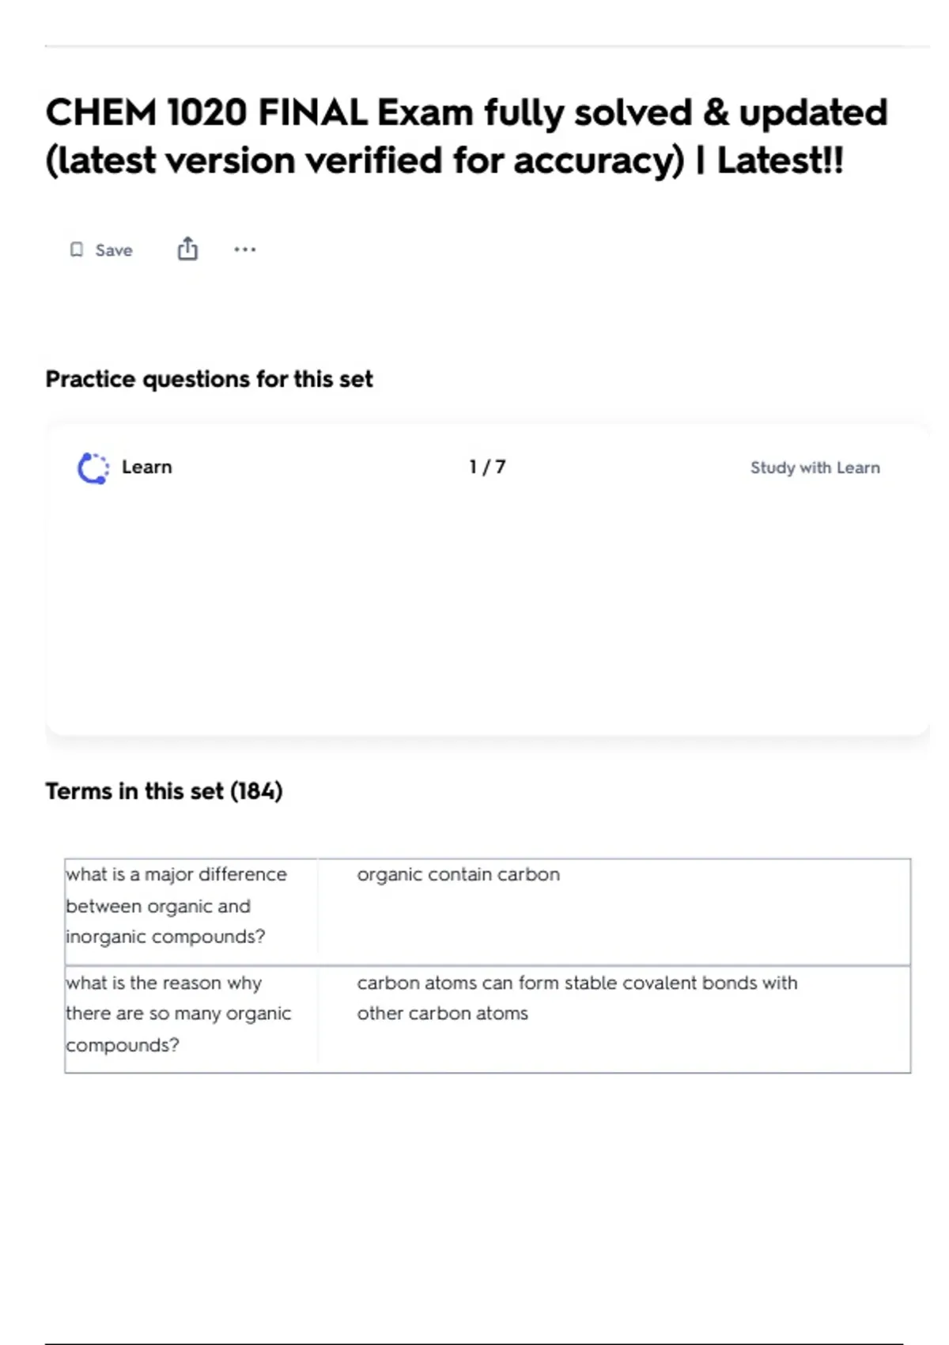Click the Practice questions for this set heading
The width and height of the screenshot is (949, 1345).
tap(209, 379)
